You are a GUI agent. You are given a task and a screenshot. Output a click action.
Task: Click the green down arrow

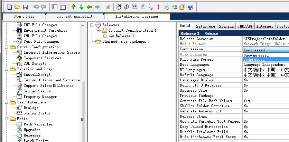pyautogui.click(x=82, y=7)
